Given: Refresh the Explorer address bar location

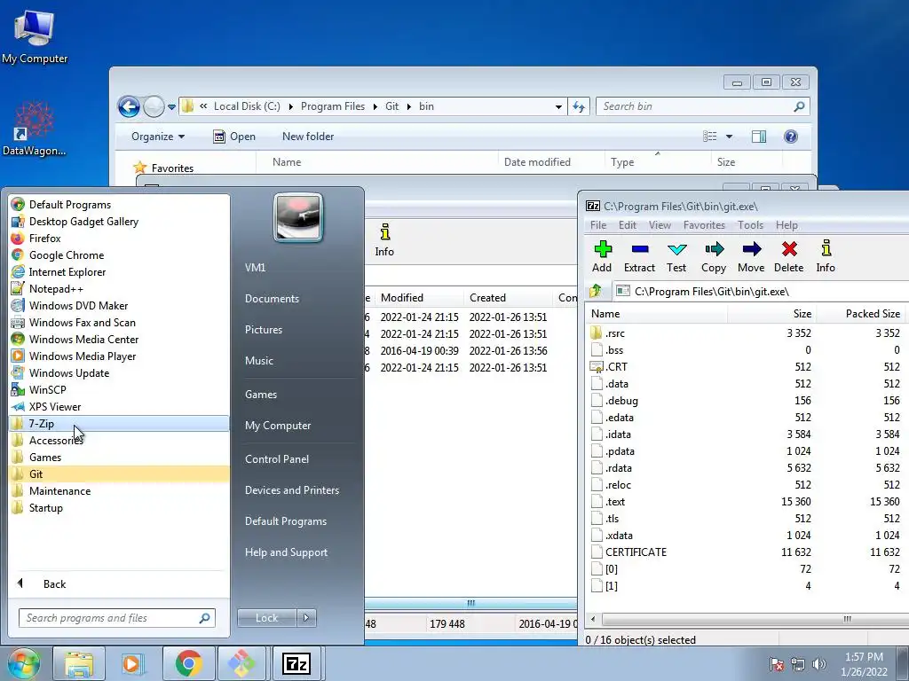Looking at the screenshot, I should point(579,106).
